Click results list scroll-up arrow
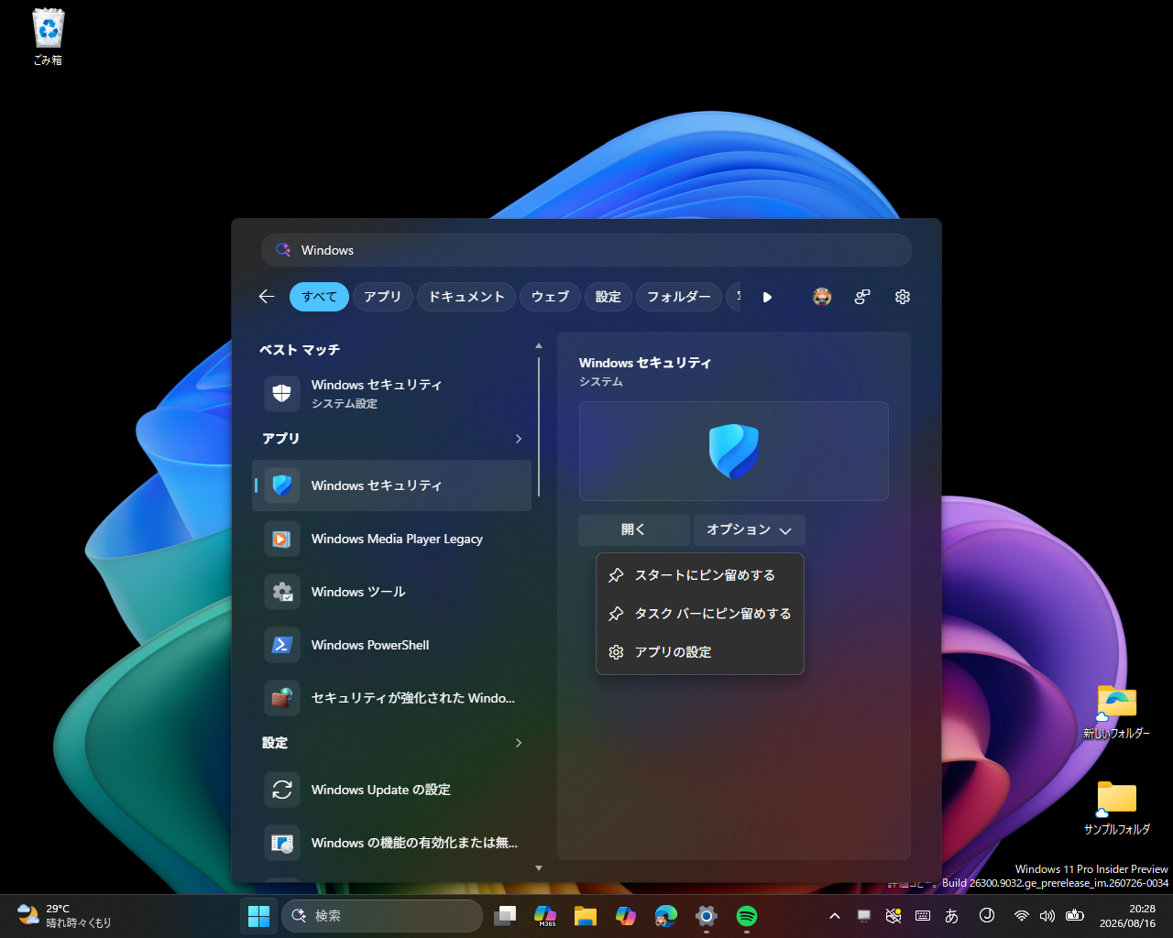This screenshot has height=938, width=1173. pyautogui.click(x=539, y=345)
